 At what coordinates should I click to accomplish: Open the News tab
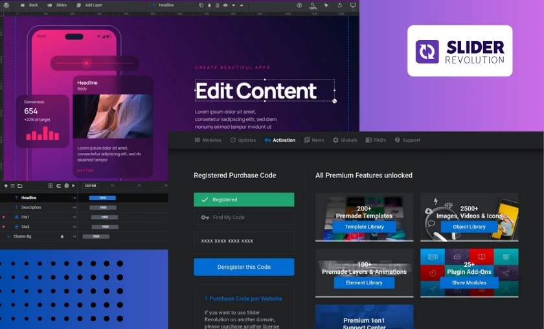click(x=314, y=140)
